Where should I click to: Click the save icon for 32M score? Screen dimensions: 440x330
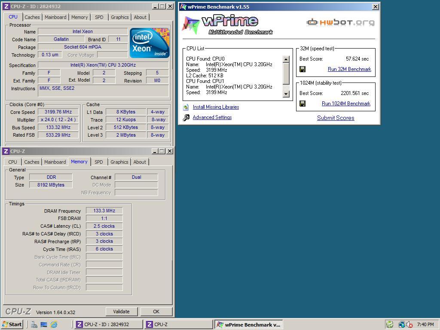[x=302, y=69]
